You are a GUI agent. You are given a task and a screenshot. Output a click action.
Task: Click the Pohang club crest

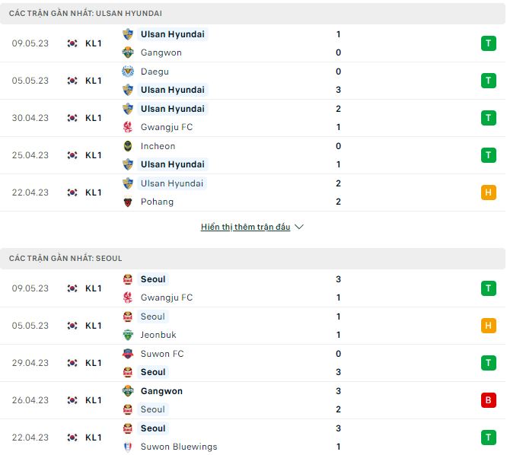[x=128, y=202]
